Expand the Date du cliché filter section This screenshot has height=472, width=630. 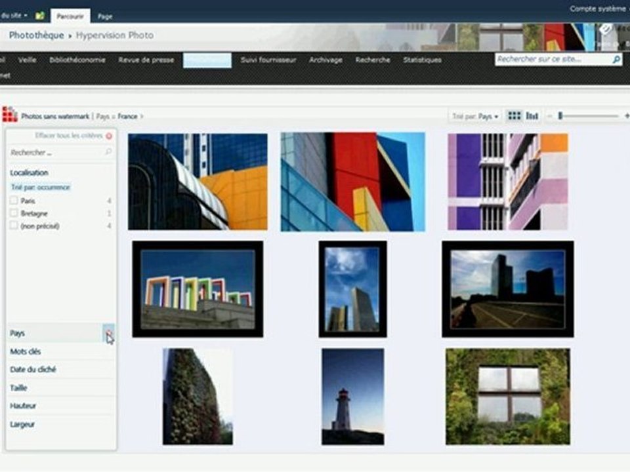point(60,370)
